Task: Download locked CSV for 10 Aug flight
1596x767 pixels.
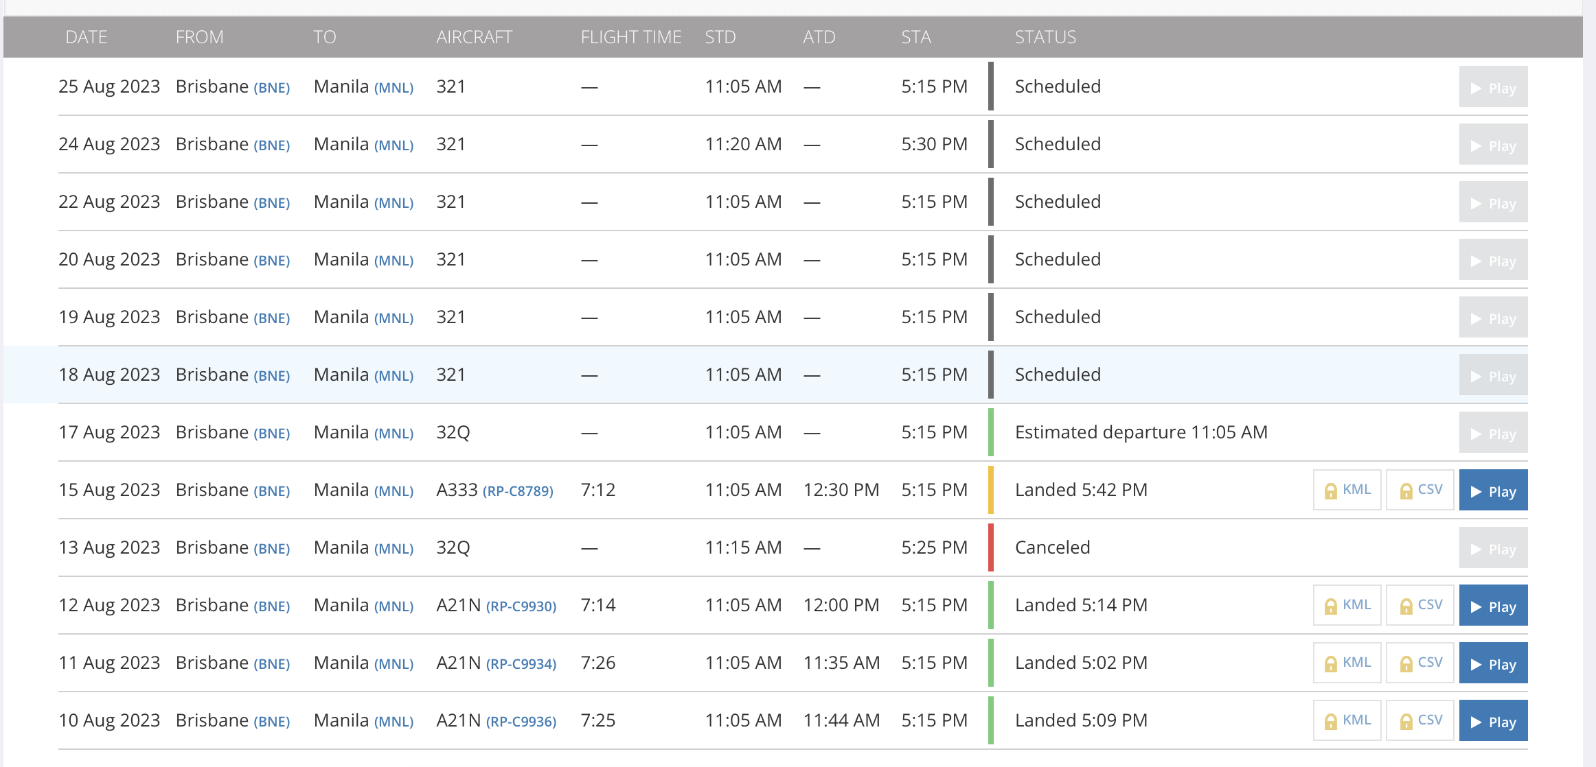Action: 1420,721
